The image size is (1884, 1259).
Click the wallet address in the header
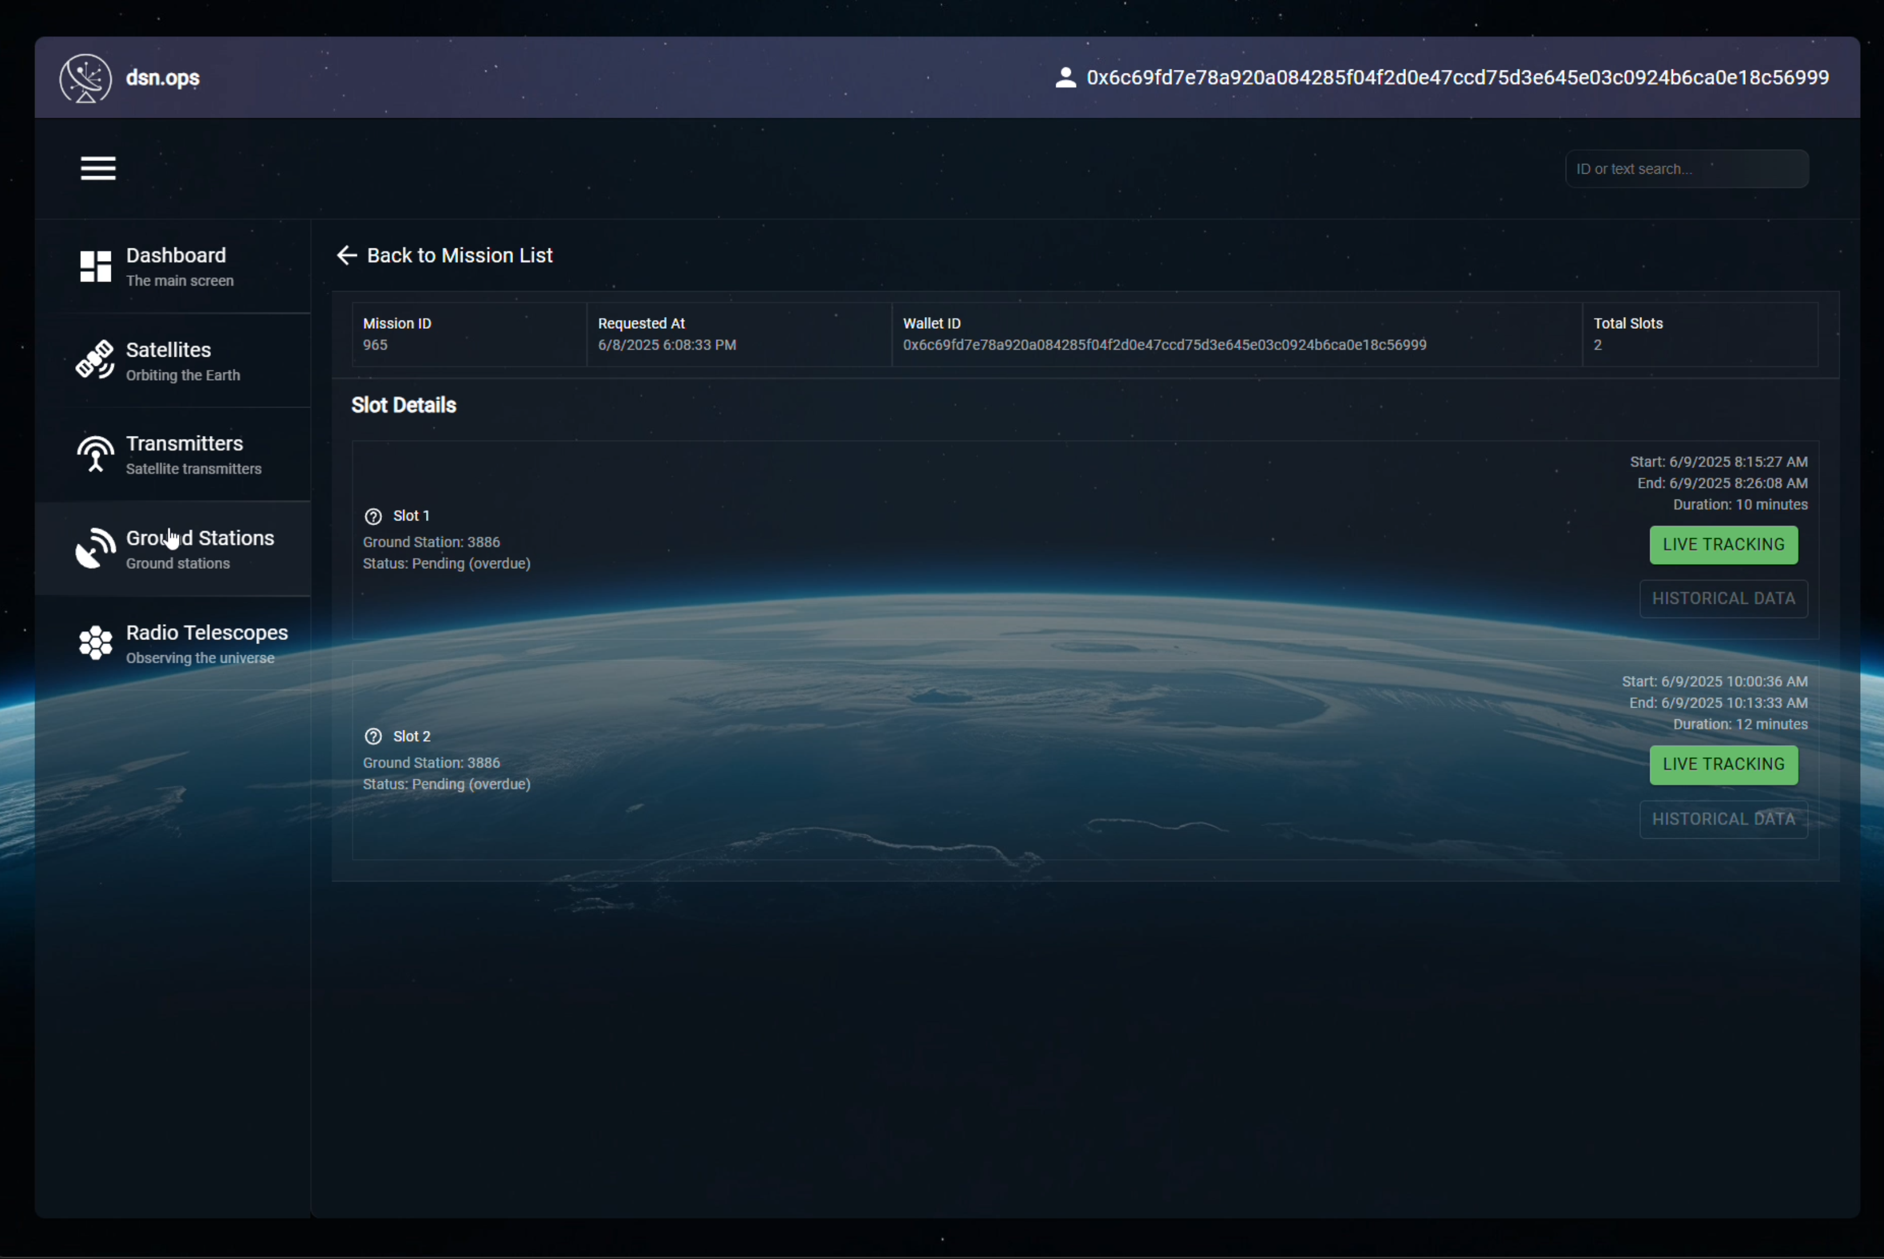[x=1457, y=78]
